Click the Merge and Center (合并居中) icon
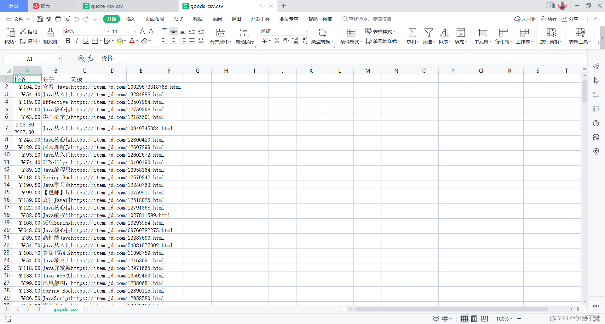605x324 pixels. pos(221,32)
